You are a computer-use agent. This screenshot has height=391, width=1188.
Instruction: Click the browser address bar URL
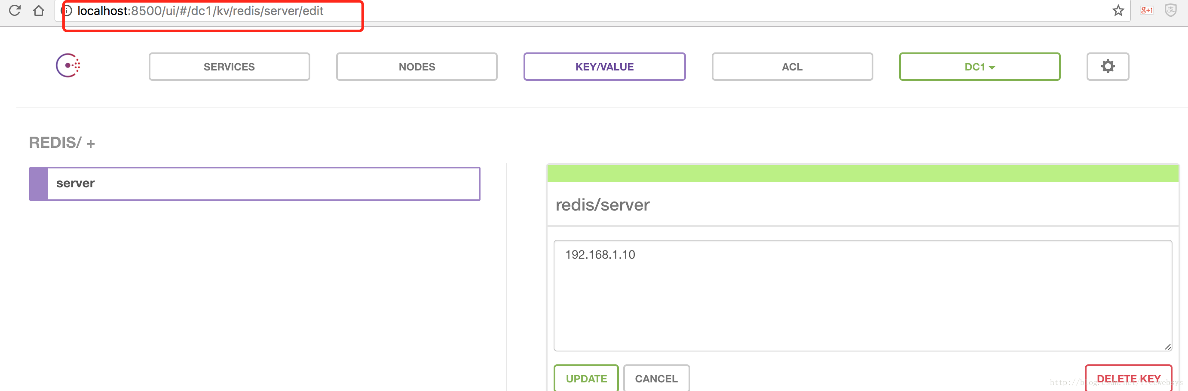pyautogui.click(x=200, y=11)
